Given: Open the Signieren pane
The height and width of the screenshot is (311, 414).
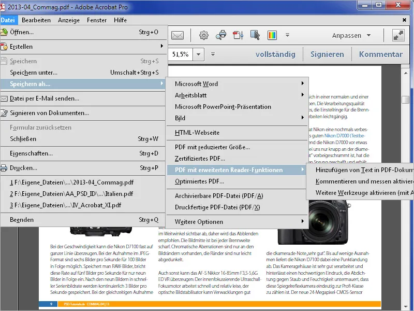Looking at the screenshot, I should [x=327, y=54].
